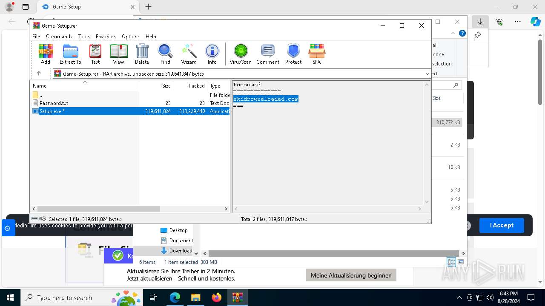Open Task View on the taskbar
Screen dimensions: 545x306
click(154, 297)
